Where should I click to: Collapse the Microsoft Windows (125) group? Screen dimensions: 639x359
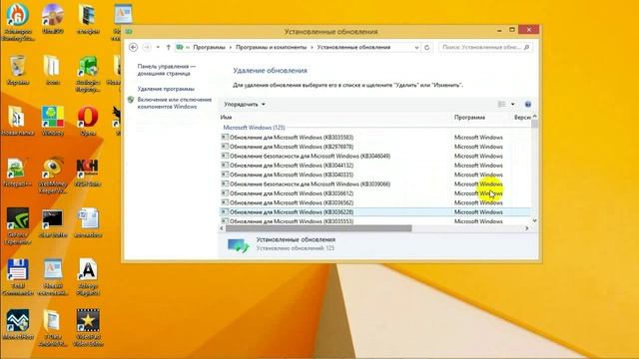254,128
